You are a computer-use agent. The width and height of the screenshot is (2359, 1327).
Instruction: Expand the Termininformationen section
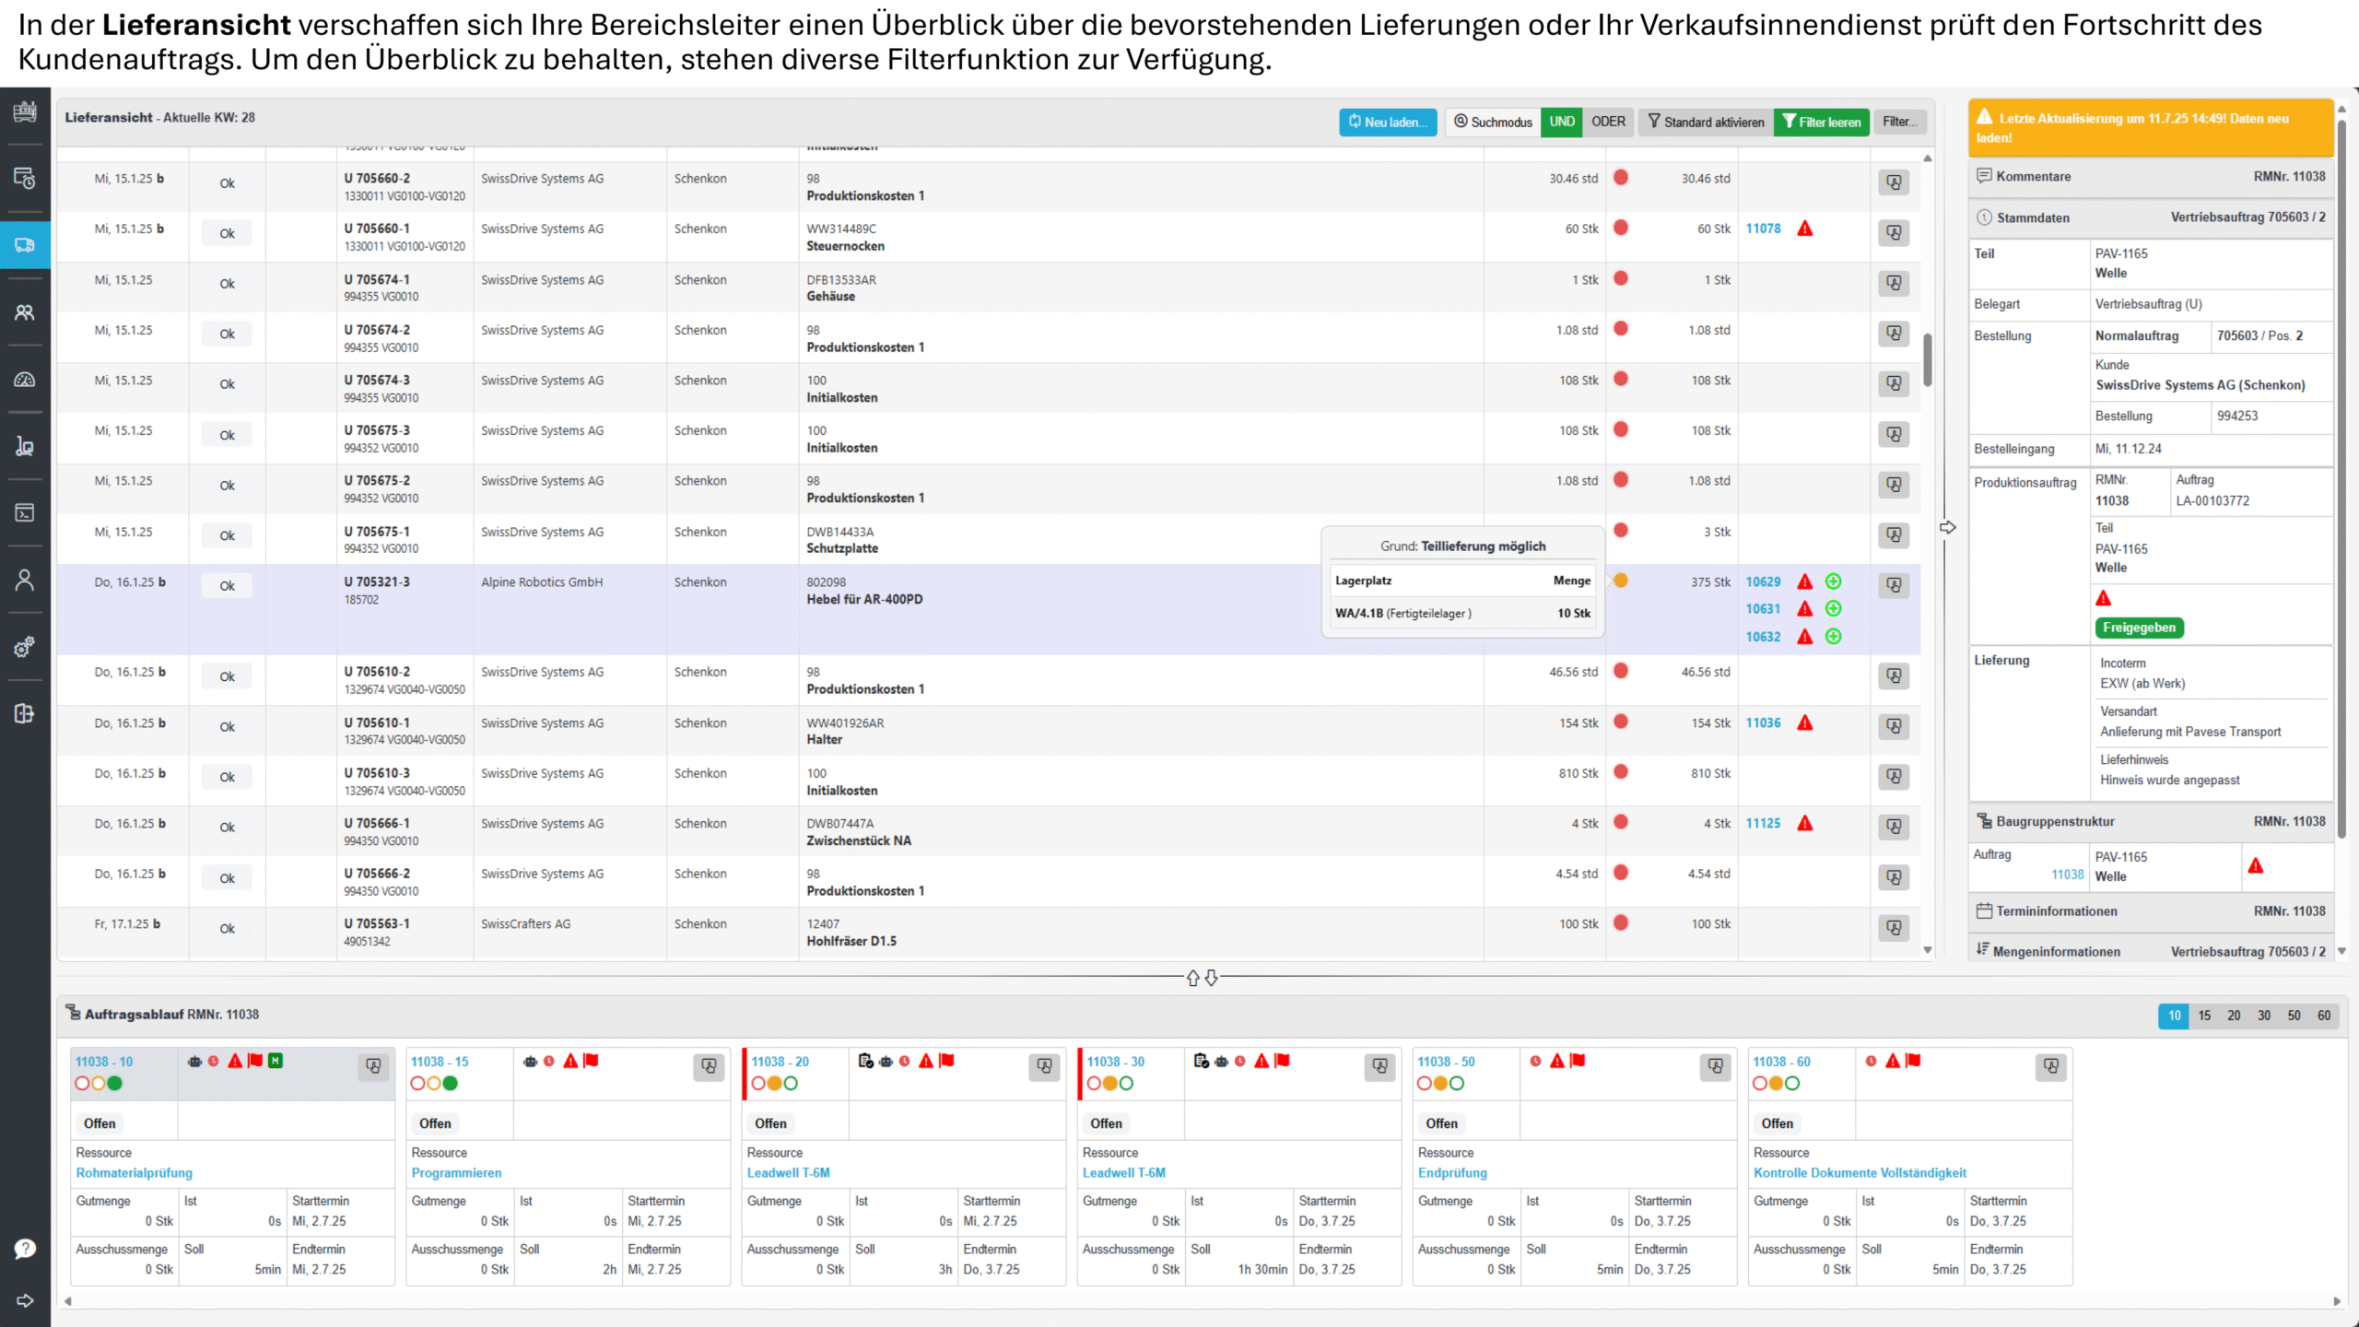tap(2056, 911)
